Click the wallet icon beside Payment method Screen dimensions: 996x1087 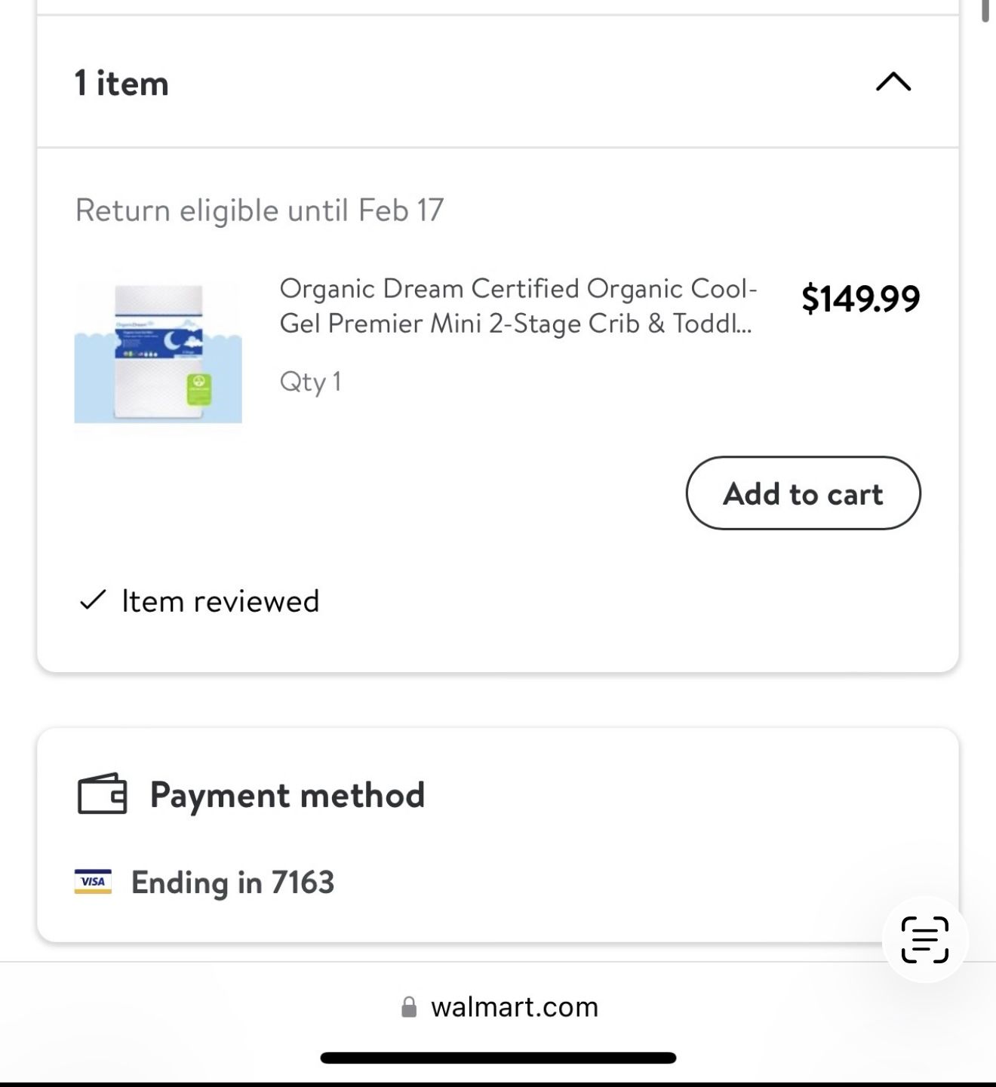(x=102, y=794)
